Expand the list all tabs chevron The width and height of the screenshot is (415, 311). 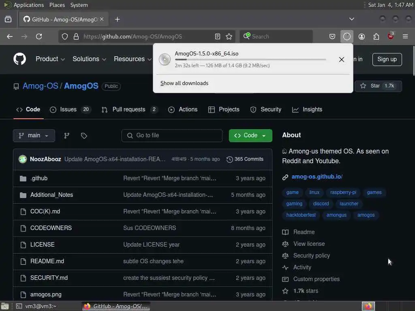pos(351,19)
